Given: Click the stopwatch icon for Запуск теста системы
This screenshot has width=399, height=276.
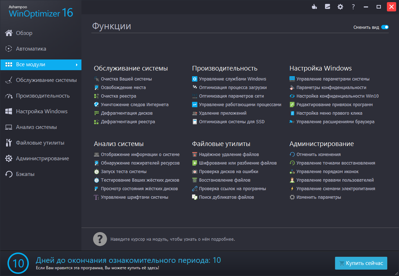Looking at the screenshot, I should click(96, 172).
